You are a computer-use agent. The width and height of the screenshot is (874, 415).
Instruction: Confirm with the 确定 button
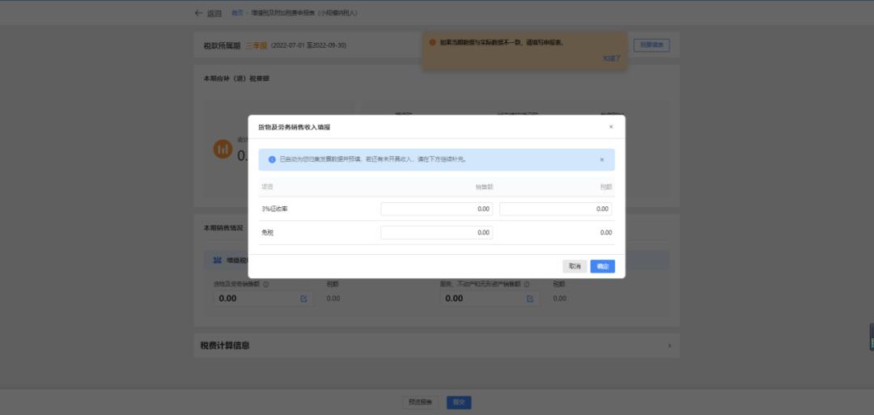602,266
